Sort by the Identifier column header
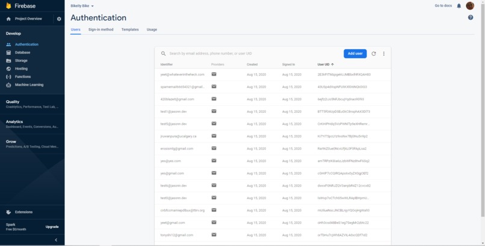This screenshot has width=485, height=246. (167, 64)
